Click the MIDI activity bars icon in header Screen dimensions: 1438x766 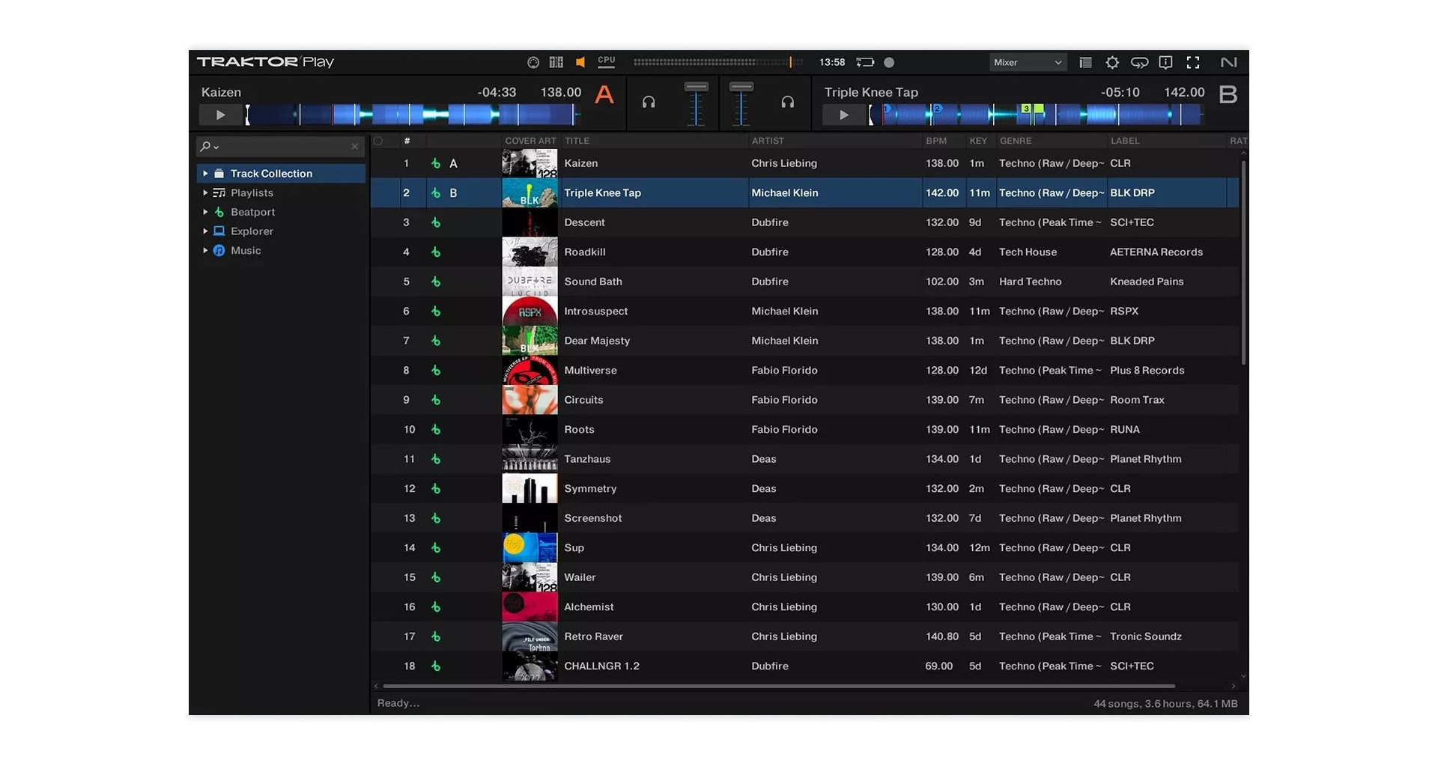click(556, 63)
